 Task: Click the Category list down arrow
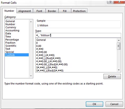click(31, 76)
